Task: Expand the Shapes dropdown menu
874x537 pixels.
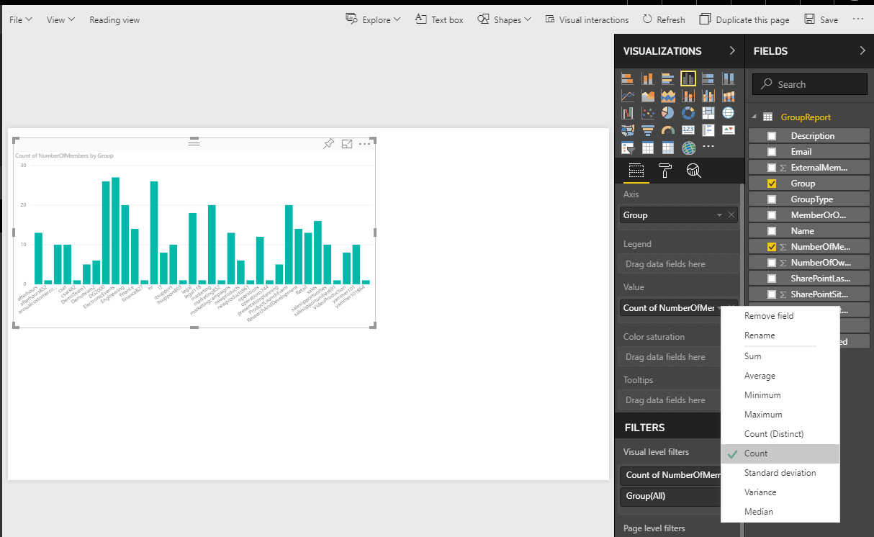Action: click(x=505, y=19)
